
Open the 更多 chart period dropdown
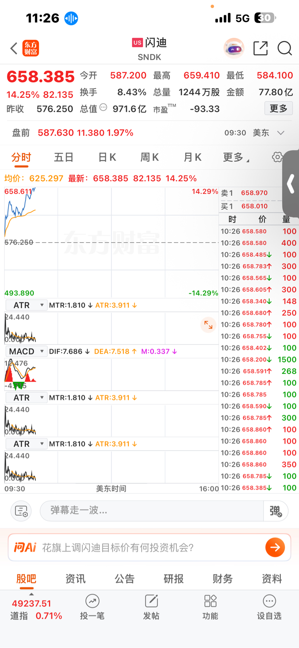pos(236,158)
